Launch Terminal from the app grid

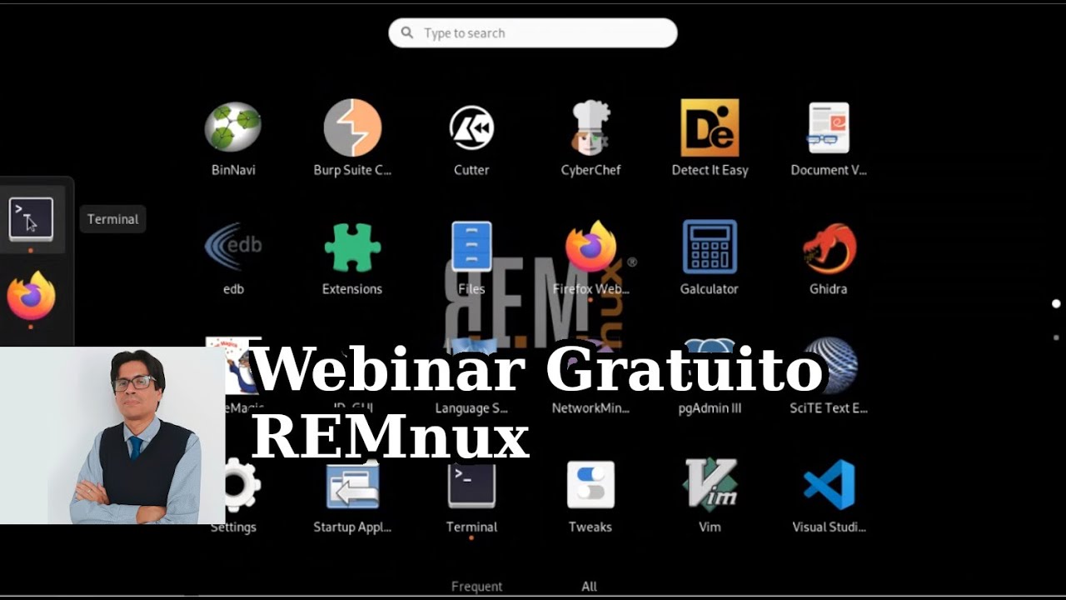tap(471, 486)
